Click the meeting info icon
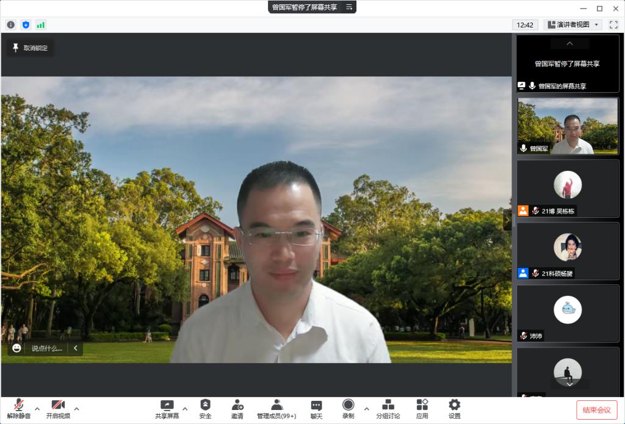 (x=10, y=25)
